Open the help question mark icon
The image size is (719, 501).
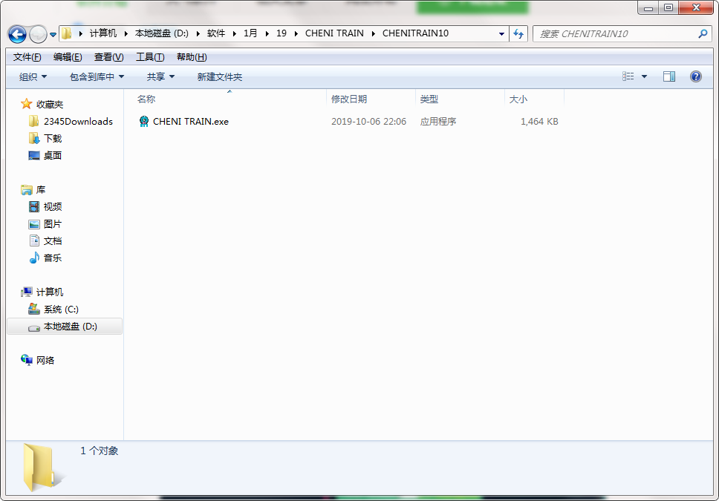tap(696, 76)
